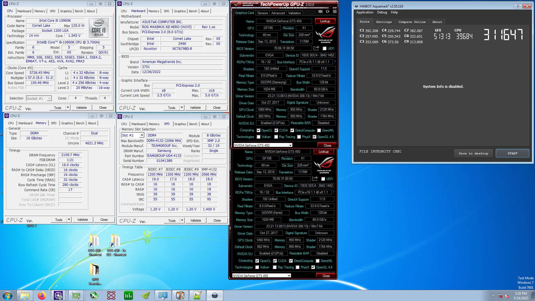
Task: Switch to Sensors tab in GPU-Z
Action: (x=262, y=13)
